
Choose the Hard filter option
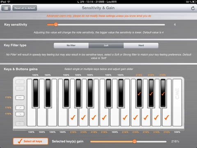coord(141,45)
